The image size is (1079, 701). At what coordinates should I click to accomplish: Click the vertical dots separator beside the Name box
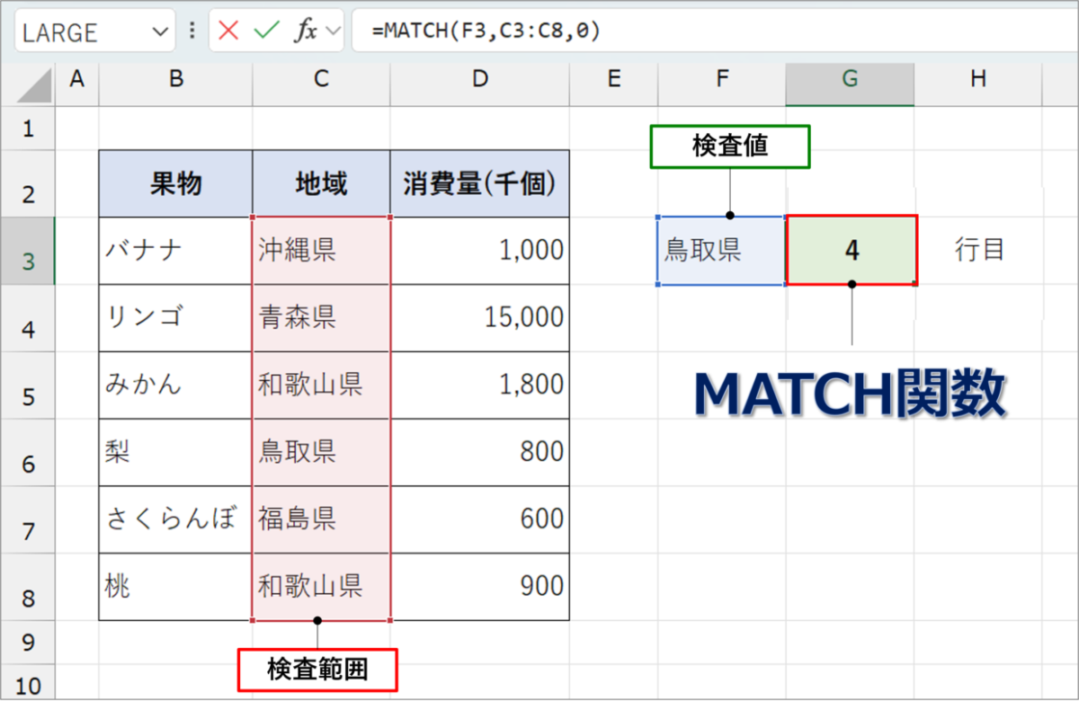point(192,30)
